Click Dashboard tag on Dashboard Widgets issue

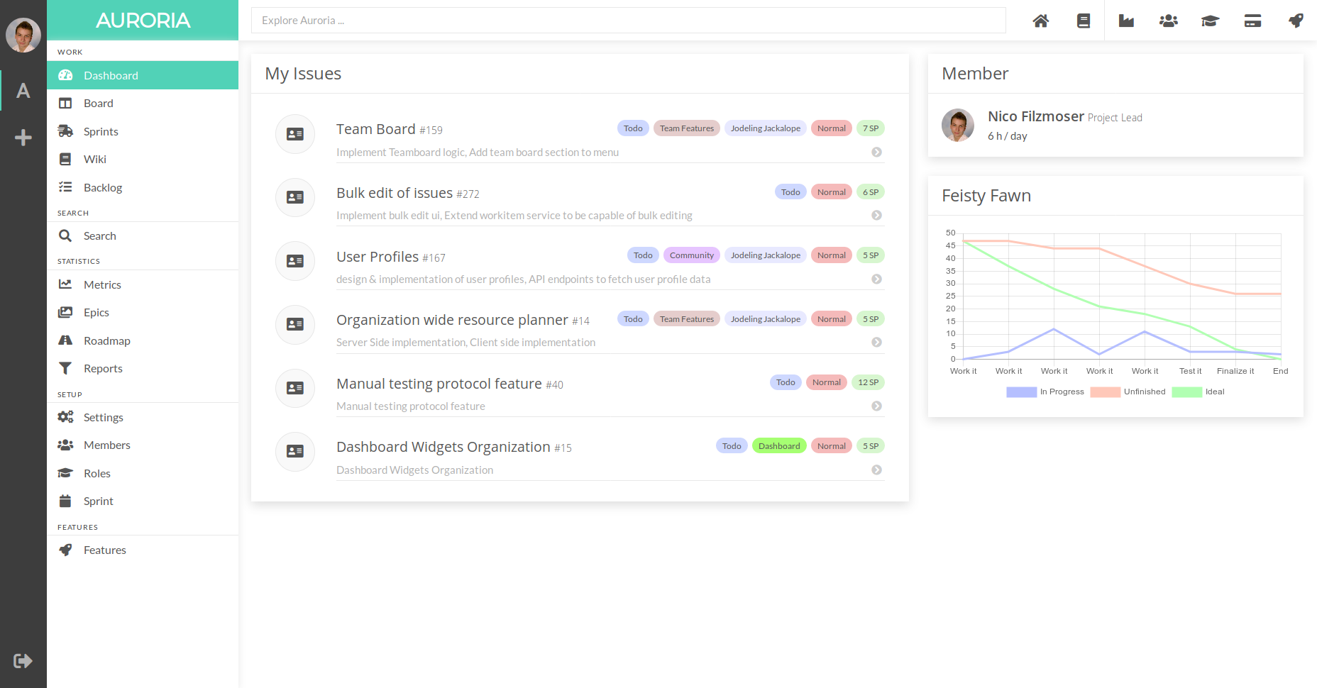(x=778, y=446)
